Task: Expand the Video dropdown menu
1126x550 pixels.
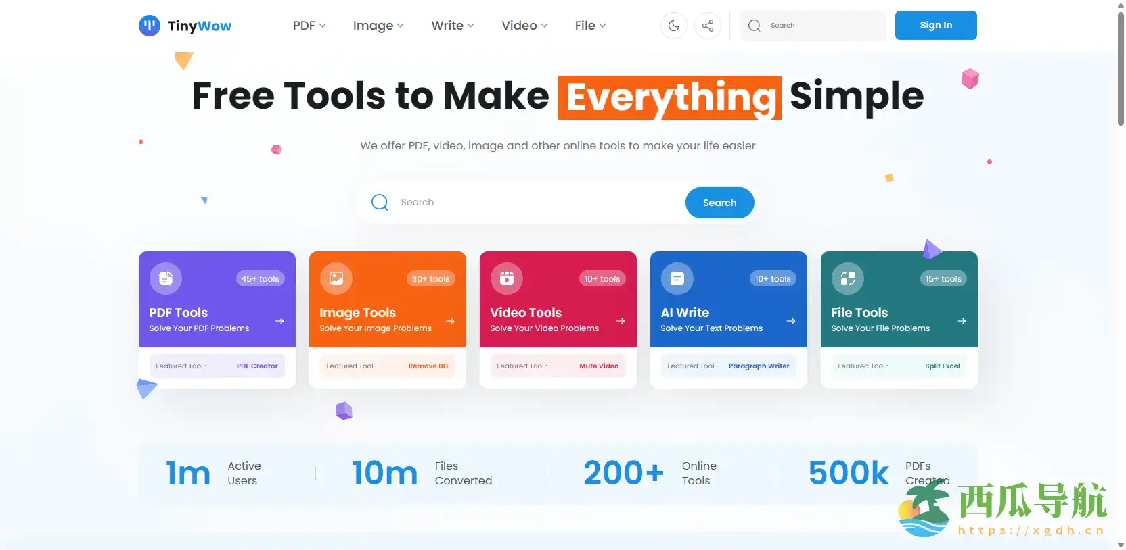Action: pos(524,26)
